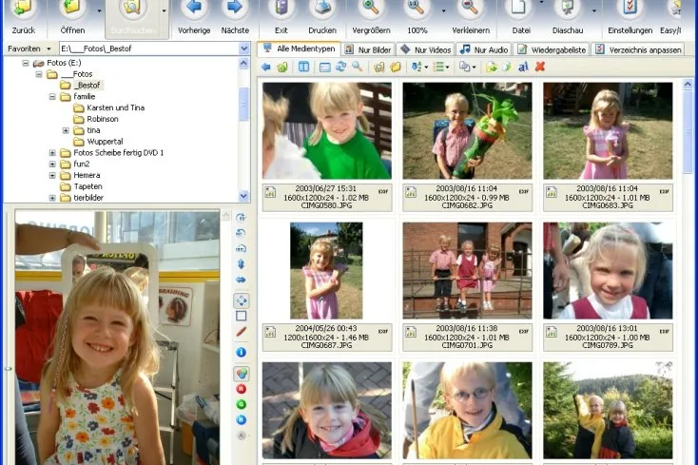Set zoom to 100%
Viewport: 698px width, 465px height.
417,18
